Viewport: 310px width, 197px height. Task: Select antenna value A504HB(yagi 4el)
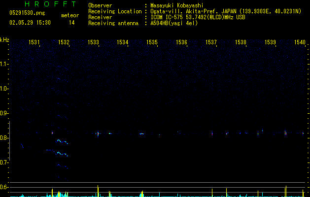tap(174, 23)
